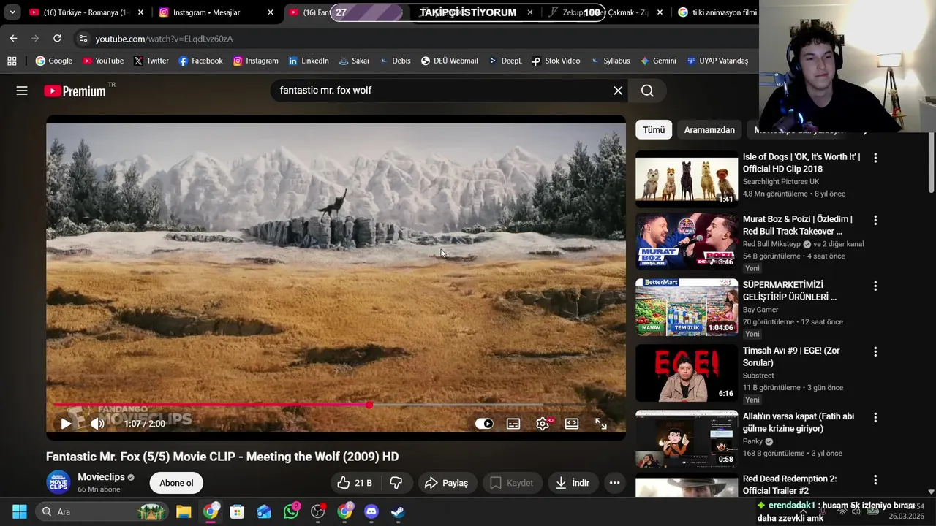Clear the search box text
This screenshot has height=526, width=936.
pyautogui.click(x=618, y=91)
